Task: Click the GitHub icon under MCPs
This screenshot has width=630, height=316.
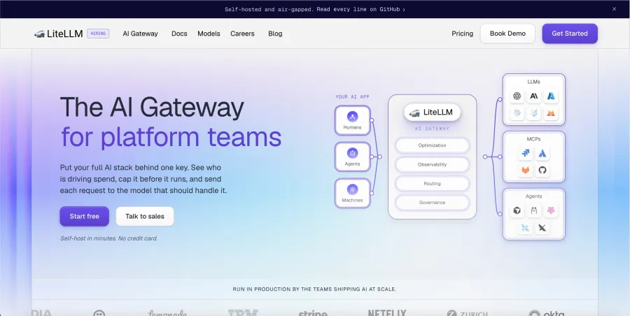Action: (x=542, y=171)
